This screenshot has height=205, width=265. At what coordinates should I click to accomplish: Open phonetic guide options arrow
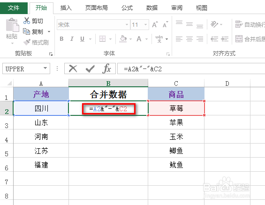(167, 39)
